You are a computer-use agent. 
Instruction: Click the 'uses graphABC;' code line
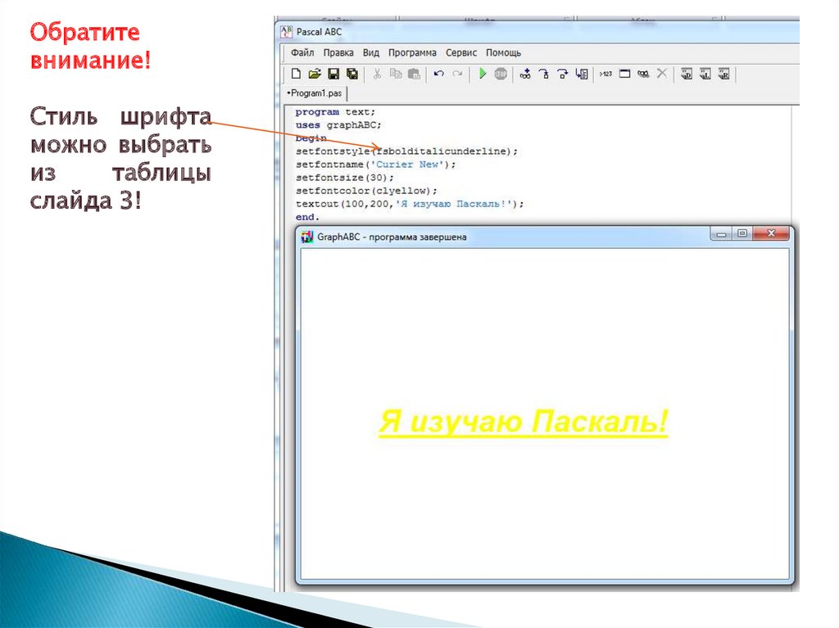(338, 125)
